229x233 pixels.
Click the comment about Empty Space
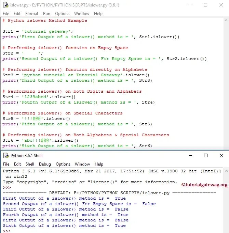click(x=65, y=48)
